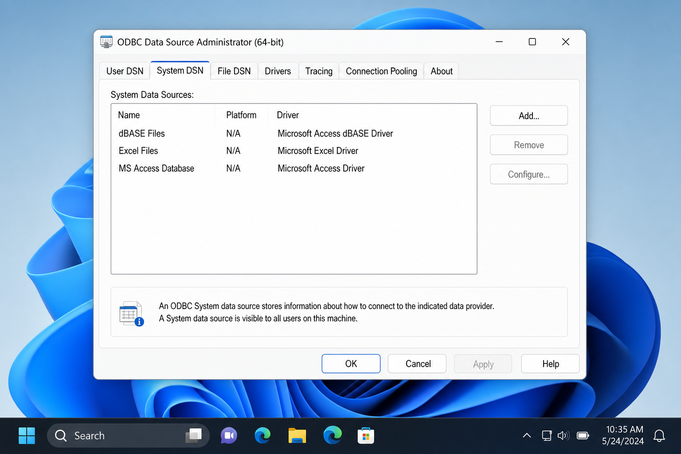Click the volume speaker tray icon

tap(563, 435)
